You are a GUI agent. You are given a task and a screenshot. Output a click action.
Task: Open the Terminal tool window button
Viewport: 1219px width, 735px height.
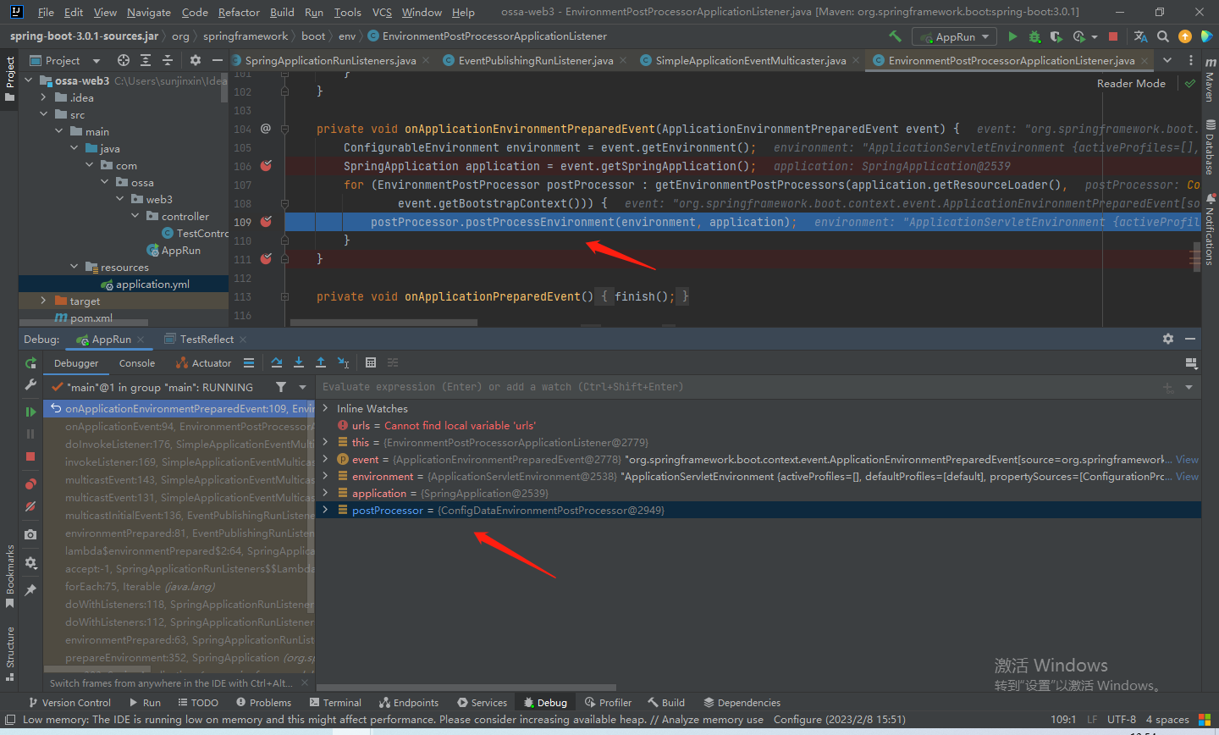[x=336, y=703]
